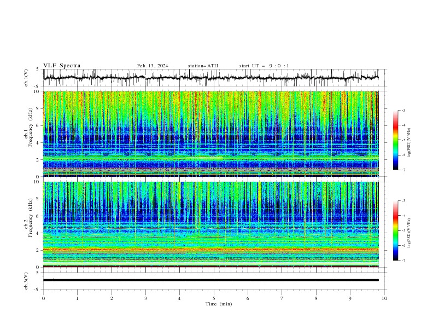This screenshot has width=433, height=335.
Task: Click the ch.2 "Frequency (kHz)" axis label
Action: (x=30, y=217)
